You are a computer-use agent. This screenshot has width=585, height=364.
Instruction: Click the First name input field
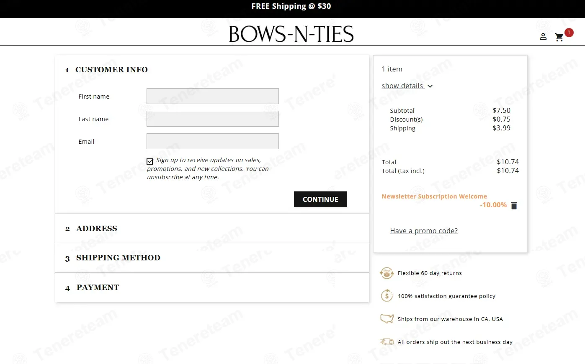click(212, 96)
